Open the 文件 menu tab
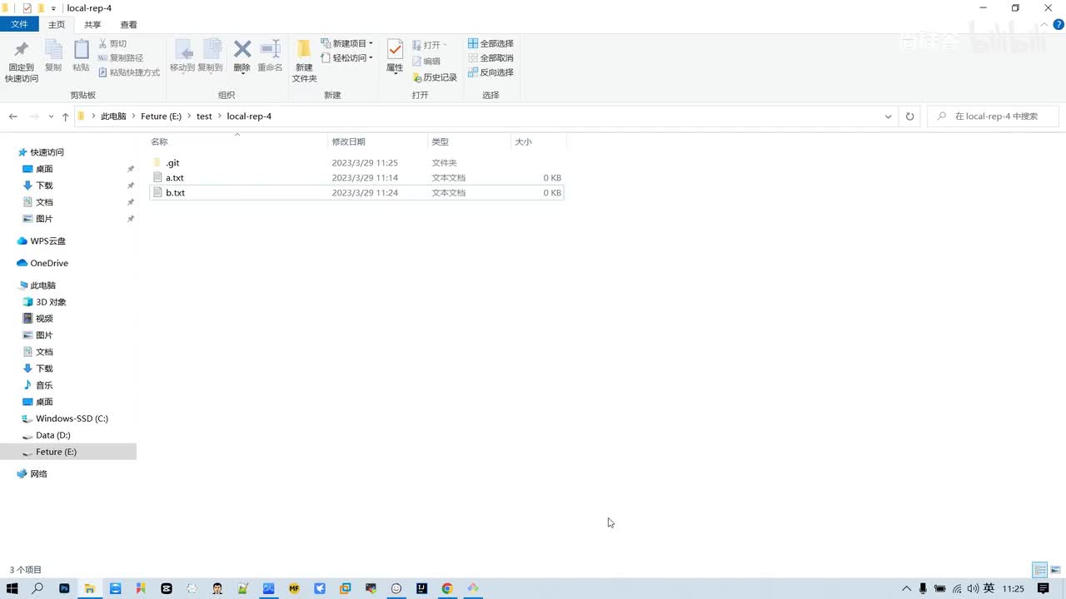Image resolution: width=1066 pixels, height=599 pixels. click(19, 25)
